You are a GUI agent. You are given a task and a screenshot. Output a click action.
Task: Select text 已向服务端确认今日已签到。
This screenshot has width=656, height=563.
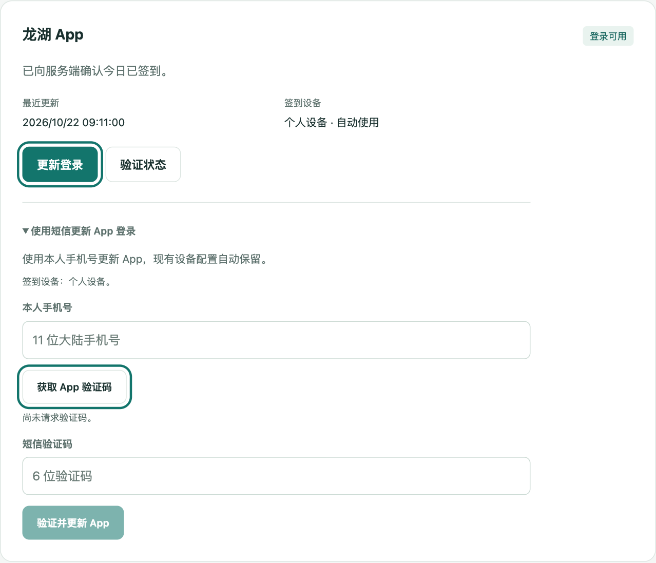(95, 71)
